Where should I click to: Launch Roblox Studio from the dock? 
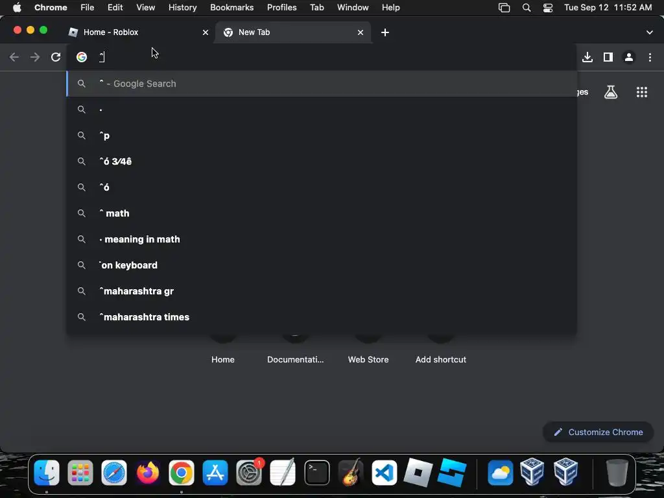(452, 472)
